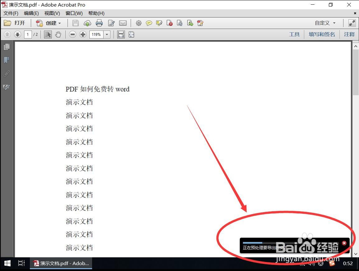Open the 创建 (Create) dropdown
Screen dimensions: 359x271
[49, 23]
